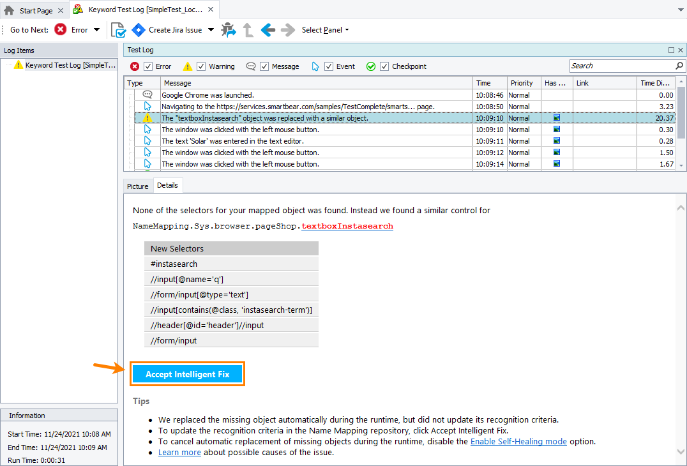Viewport: 687px width, 466px height.
Task: Disable the Checkpoint filter checkbox
Action: click(384, 66)
